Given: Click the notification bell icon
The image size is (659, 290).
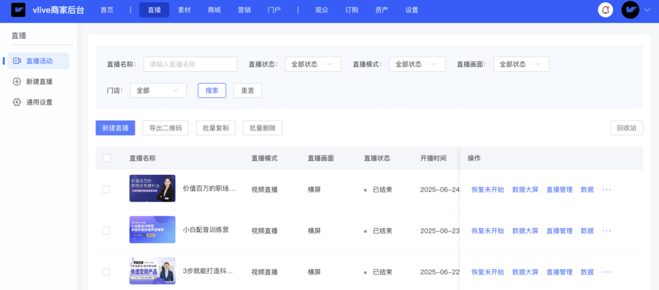Looking at the screenshot, I should [605, 10].
